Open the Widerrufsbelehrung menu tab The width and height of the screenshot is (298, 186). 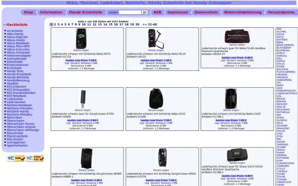click(x=243, y=12)
